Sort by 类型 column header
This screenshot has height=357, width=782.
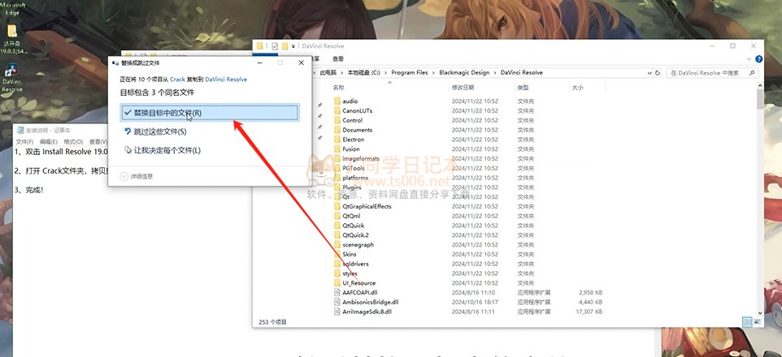(x=523, y=88)
